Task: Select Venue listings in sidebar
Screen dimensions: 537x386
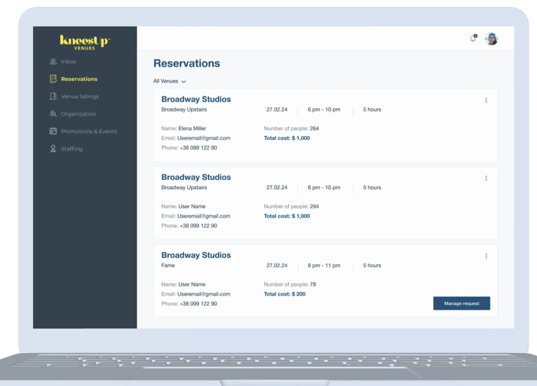Action: click(x=80, y=97)
